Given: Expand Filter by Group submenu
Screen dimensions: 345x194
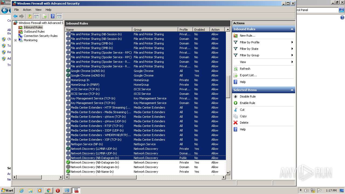Looking at the screenshot, I should pos(264,55).
